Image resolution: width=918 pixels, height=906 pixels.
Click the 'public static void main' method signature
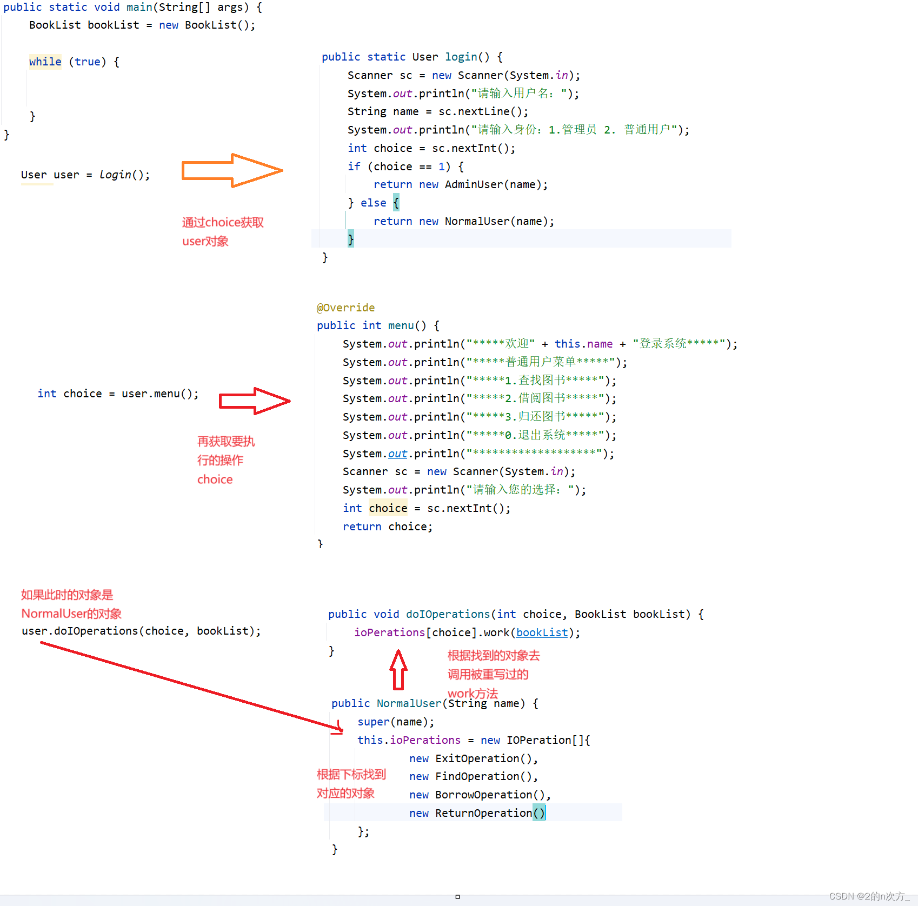point(133,7)
